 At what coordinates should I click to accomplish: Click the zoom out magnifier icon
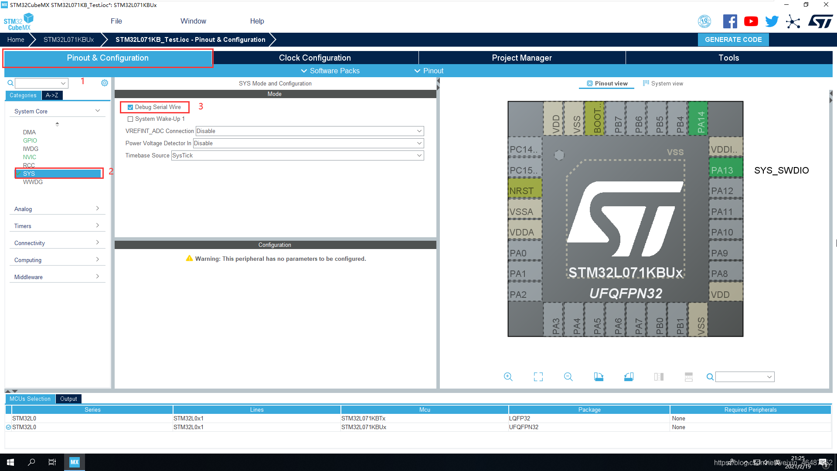[x=568, y=377]
